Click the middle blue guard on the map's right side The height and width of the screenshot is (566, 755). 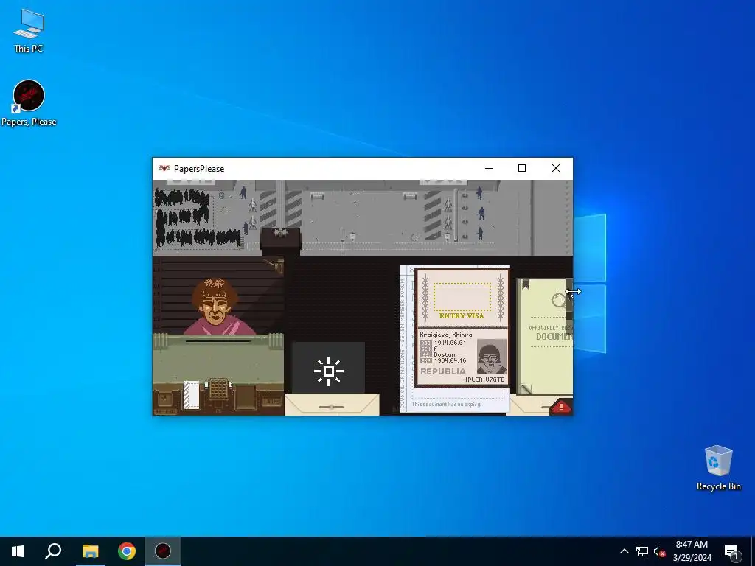tap(481, 213)
